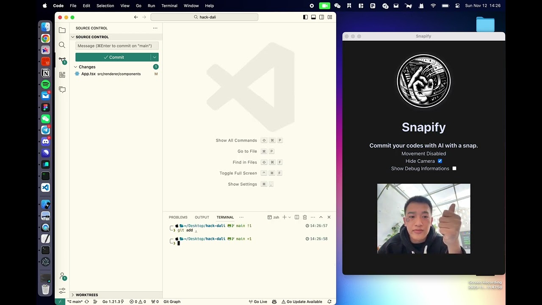Open the View menu in menu bar

click(125, 6)
